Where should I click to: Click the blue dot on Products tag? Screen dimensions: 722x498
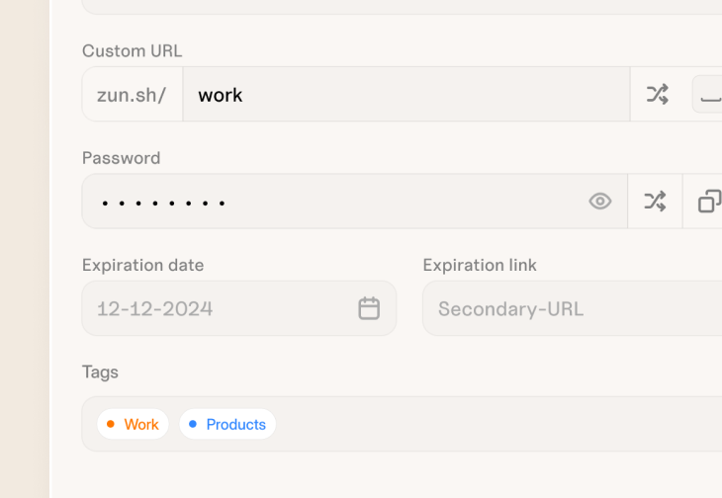point(194,424)
